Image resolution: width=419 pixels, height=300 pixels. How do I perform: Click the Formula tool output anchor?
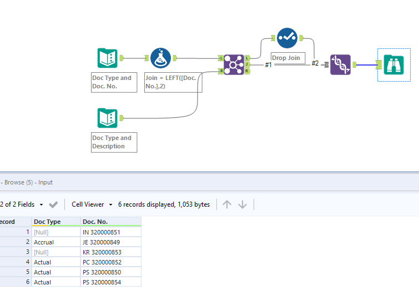tap(175, 58)
